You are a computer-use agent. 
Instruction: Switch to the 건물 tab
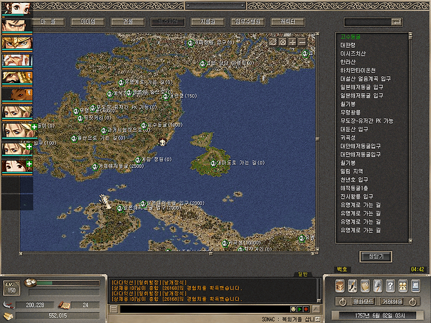click(128, 22)
